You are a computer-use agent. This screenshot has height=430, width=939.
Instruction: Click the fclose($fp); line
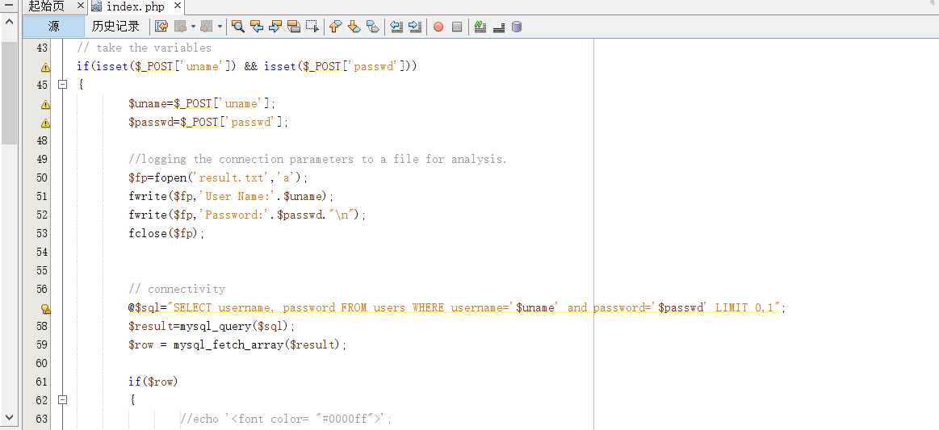166,233
